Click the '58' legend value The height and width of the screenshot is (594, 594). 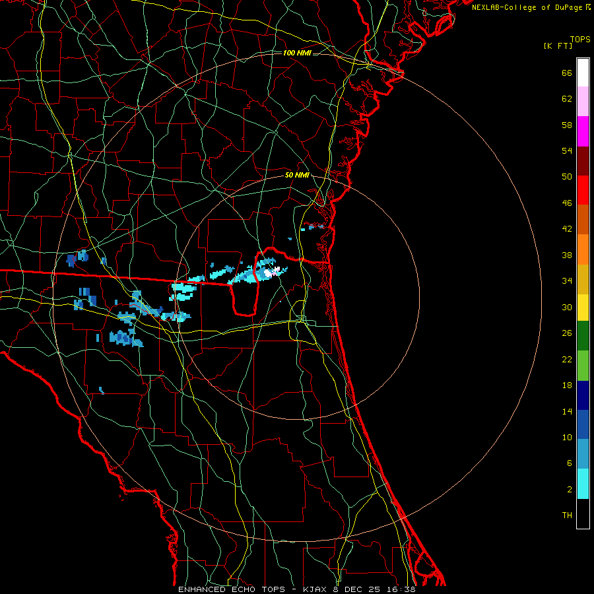click(567, 125)
